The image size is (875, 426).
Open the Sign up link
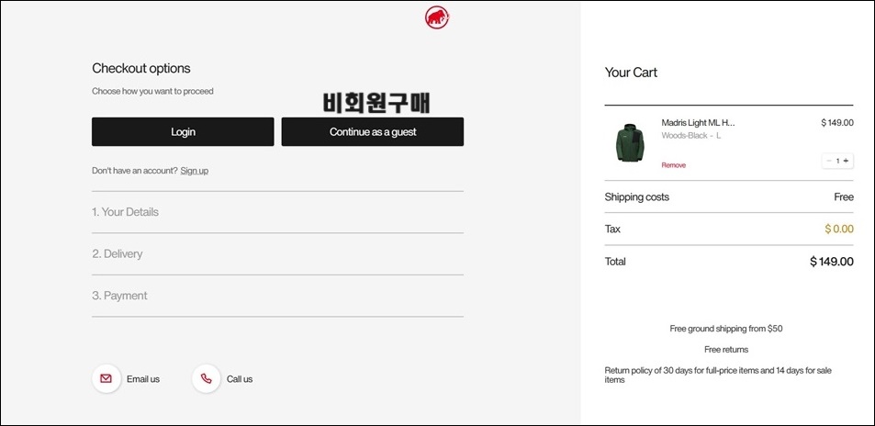195,171
